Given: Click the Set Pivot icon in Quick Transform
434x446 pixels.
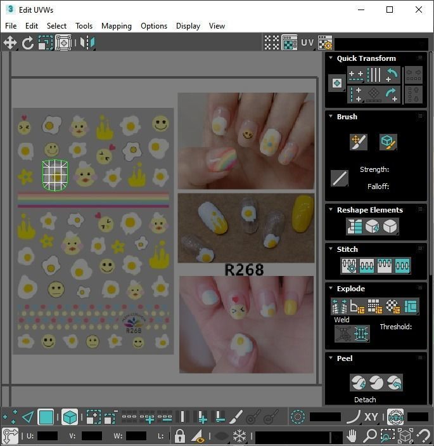Looking at the screenshot, I should [x=337, y=83].
